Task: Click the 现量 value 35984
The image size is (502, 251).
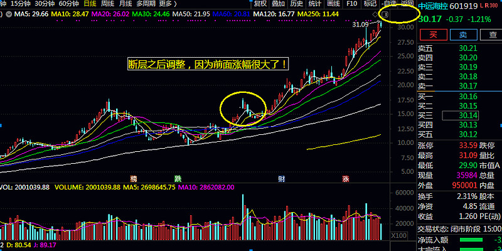Action: pos(467,175)
